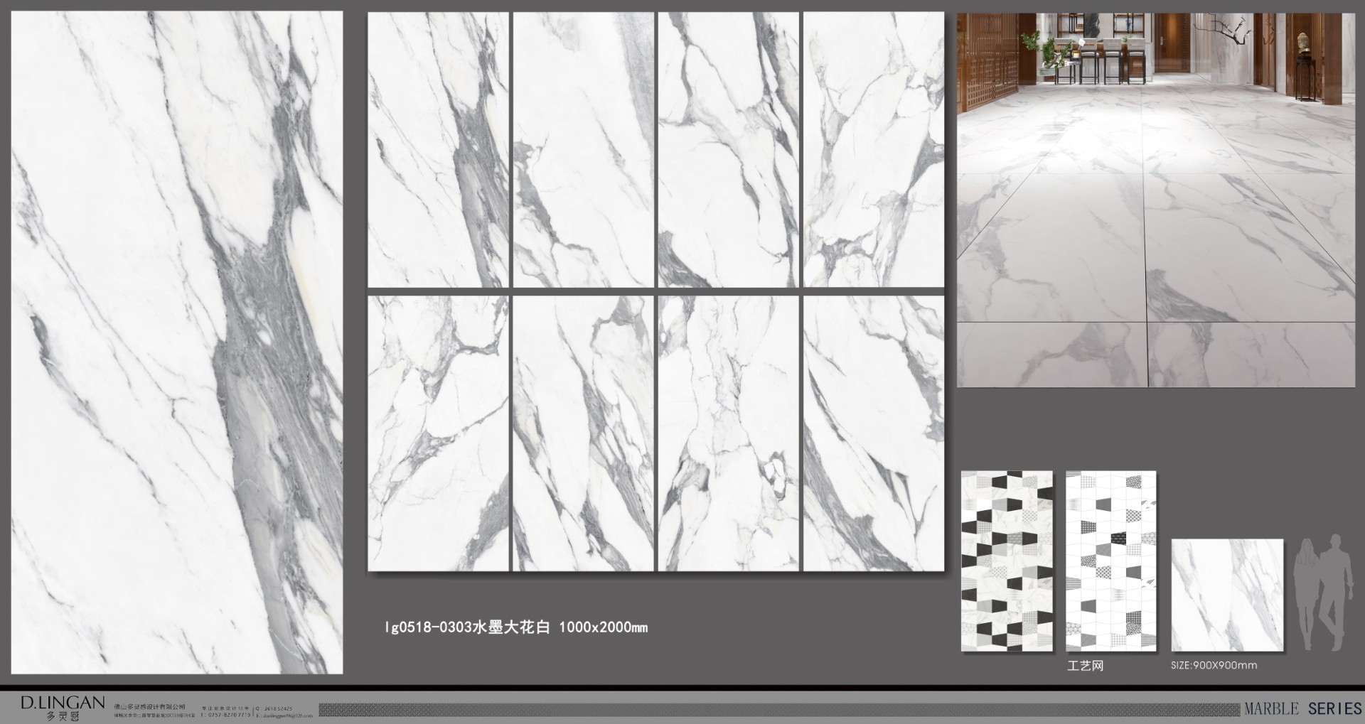Pick the fourth tile in top row
The image size is (1365, 724).
click(x=873, y=150)
